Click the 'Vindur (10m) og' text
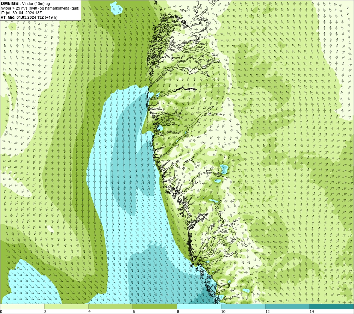 pyautogui.click(x=35, y=4)
